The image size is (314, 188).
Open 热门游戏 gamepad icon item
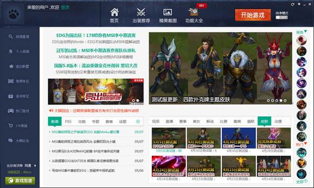[x=19, y=111]
